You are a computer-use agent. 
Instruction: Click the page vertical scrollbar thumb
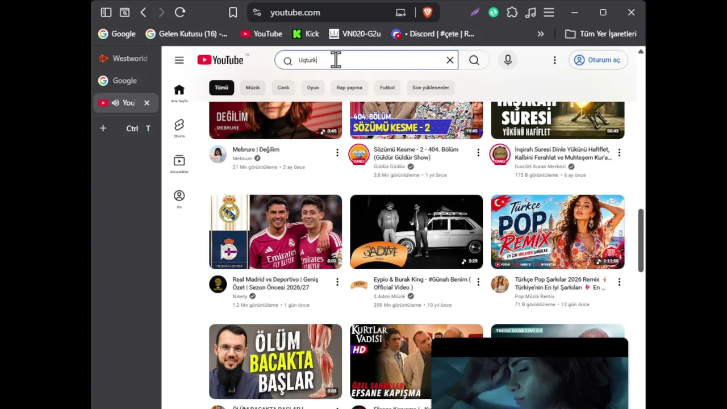[641, 240]
